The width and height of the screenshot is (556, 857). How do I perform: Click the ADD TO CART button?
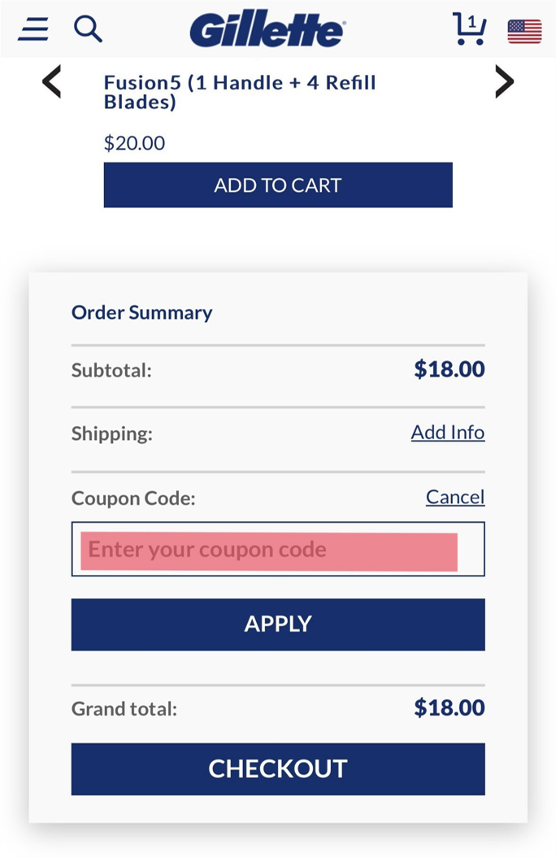(x=277, y=185)
